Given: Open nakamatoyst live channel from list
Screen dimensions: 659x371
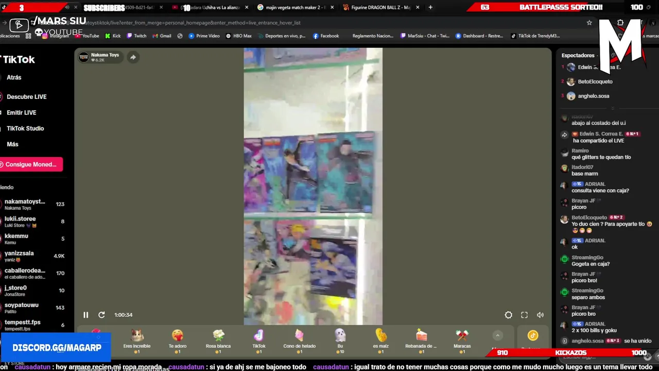Looking at the screenshot, I should 33,205.
